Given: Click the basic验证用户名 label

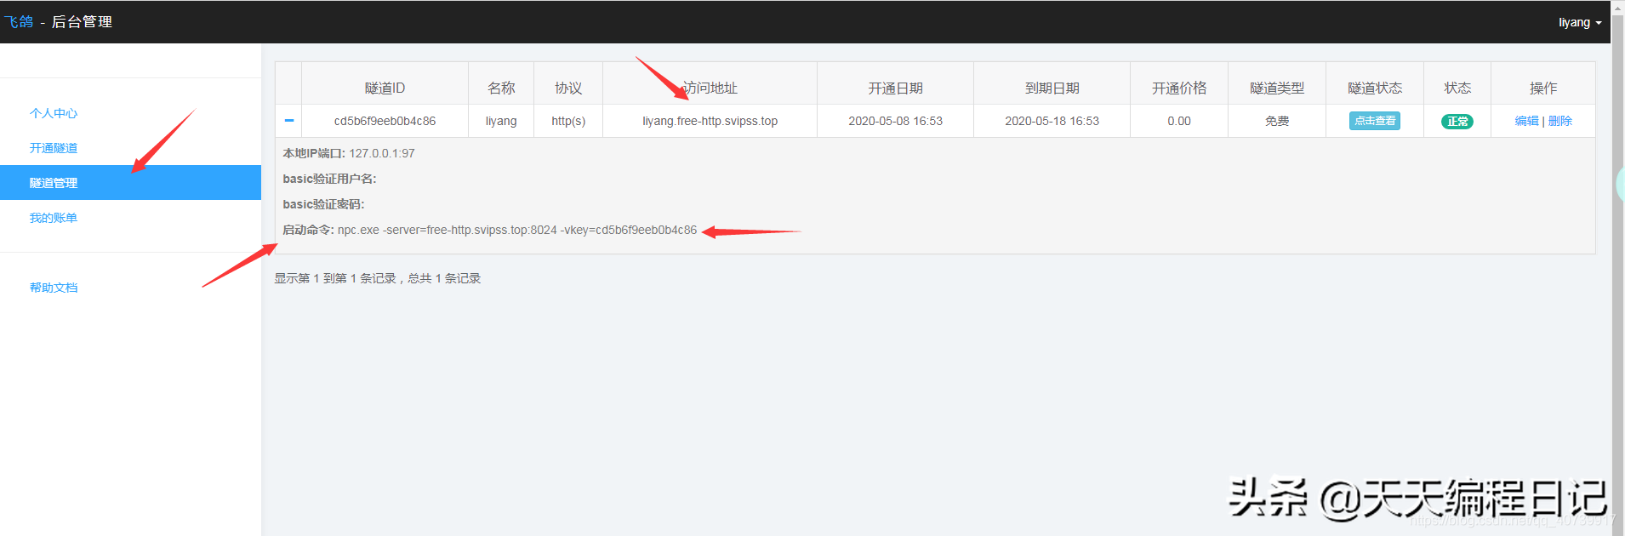Looking at the screenshot, I should tap(329, 179).
